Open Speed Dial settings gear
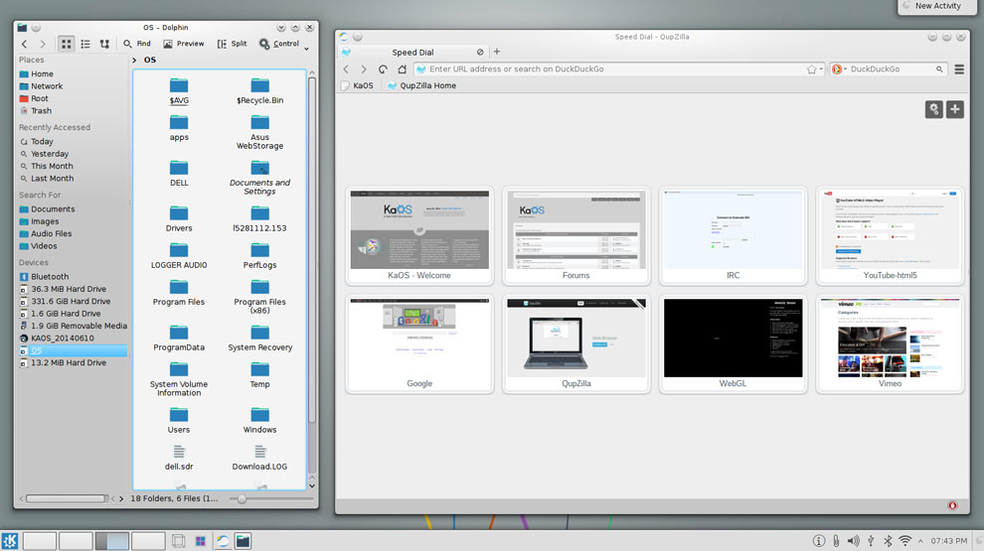The image size is (984, 551). [933, 109]
